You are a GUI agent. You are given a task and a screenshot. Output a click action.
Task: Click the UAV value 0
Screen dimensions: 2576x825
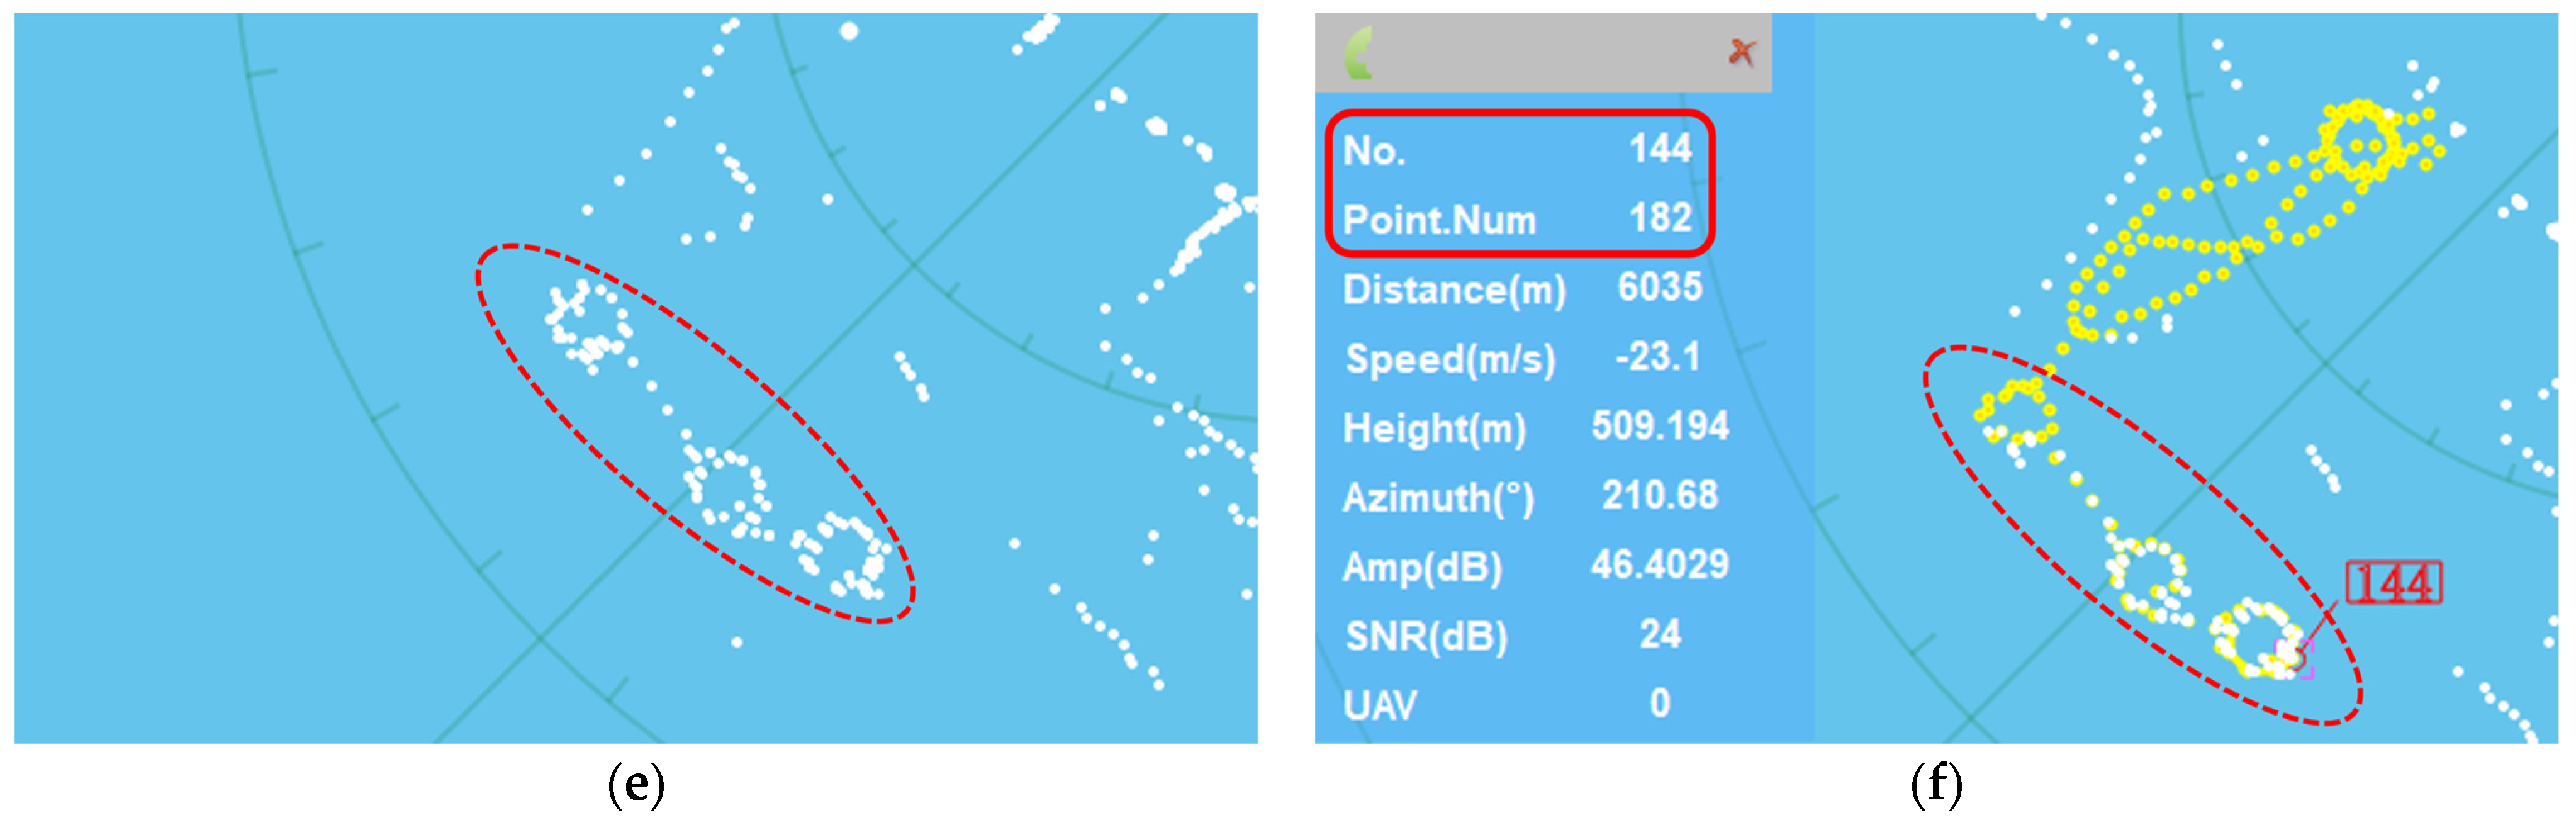point(1660,703)
